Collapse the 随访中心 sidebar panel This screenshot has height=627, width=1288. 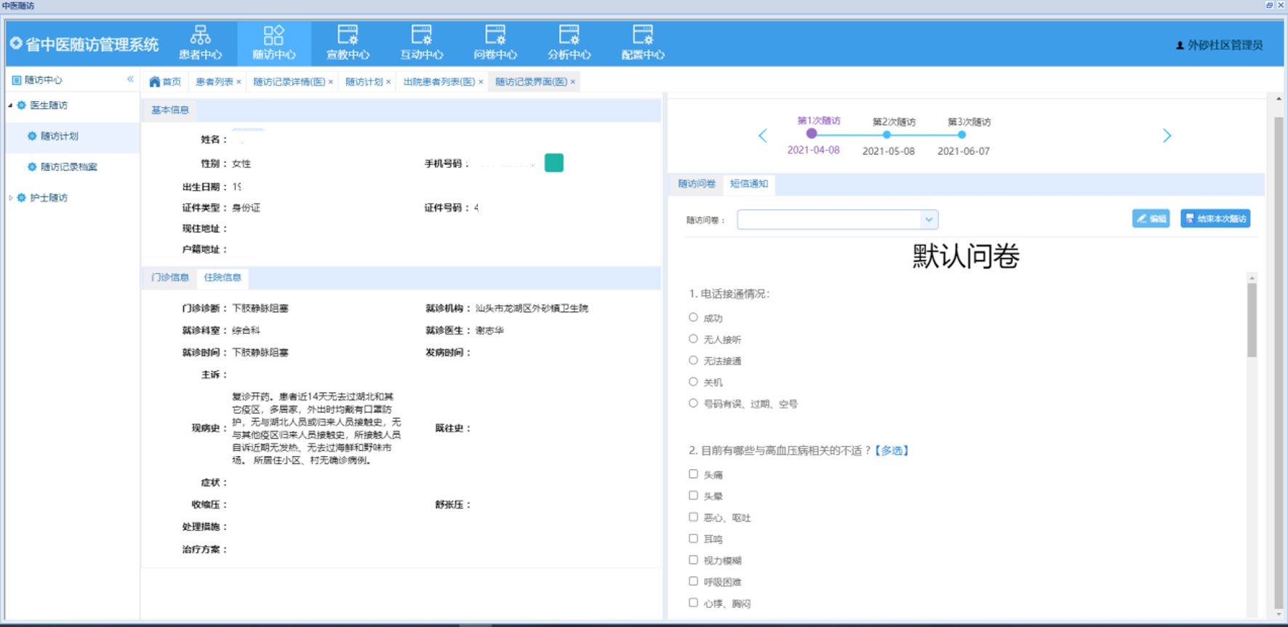point(130,79)
